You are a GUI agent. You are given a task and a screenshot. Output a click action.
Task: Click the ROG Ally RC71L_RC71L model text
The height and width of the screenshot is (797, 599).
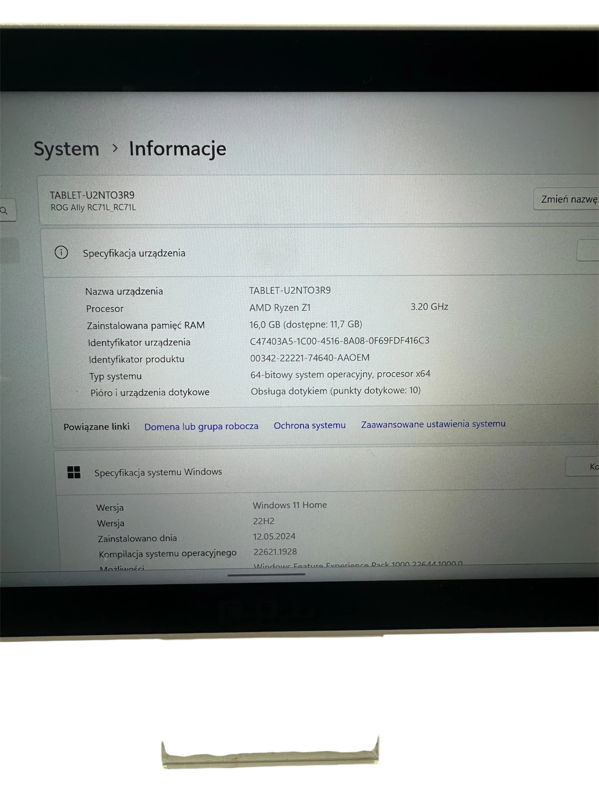(x=93, y=208)
